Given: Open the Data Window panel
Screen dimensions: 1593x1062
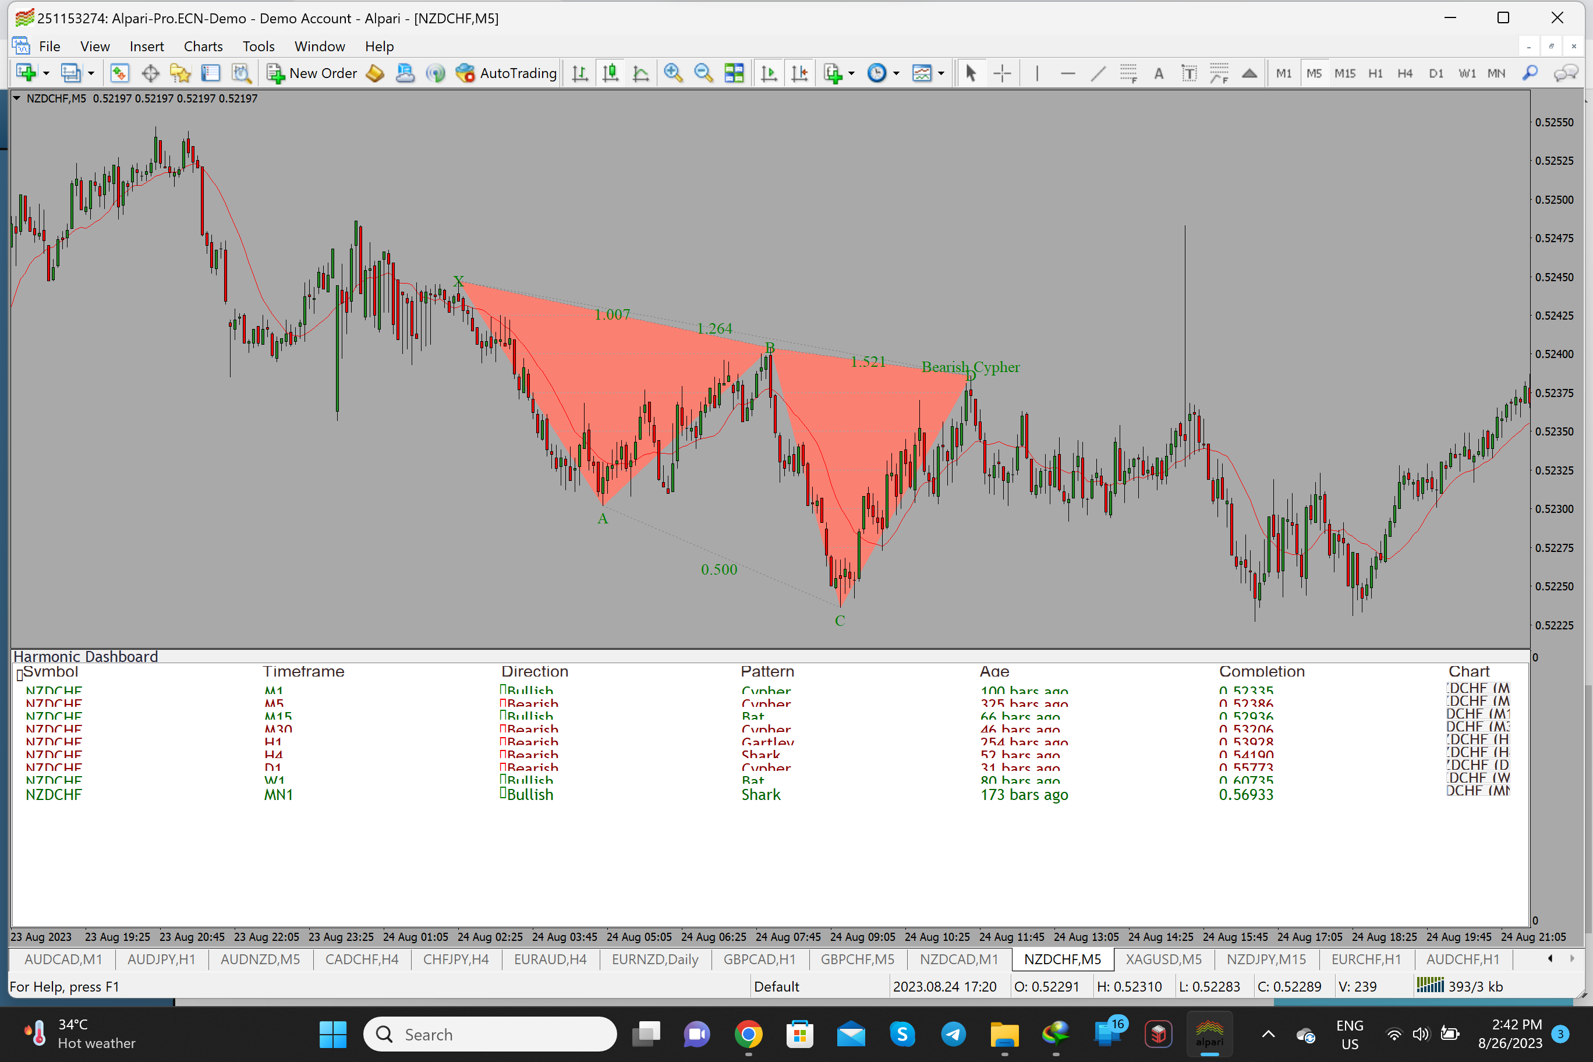Looking at the screenshot, I should 150,73.
